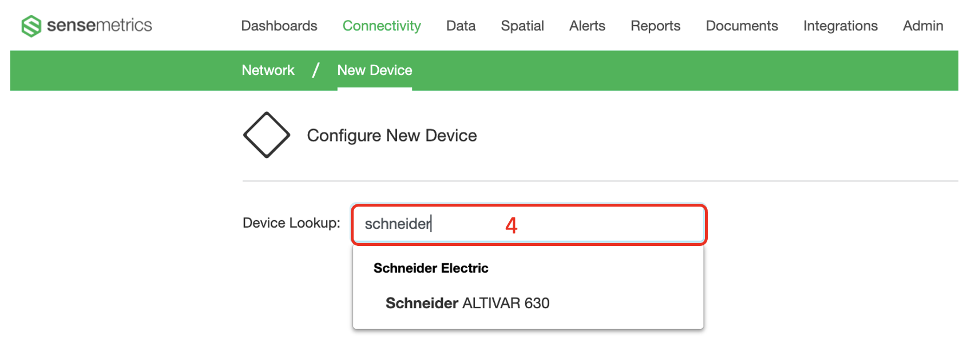Select Alerts in top navigation
Viewport: 967px width, 347px height.
pyautogui.click(x=587, y=26)
